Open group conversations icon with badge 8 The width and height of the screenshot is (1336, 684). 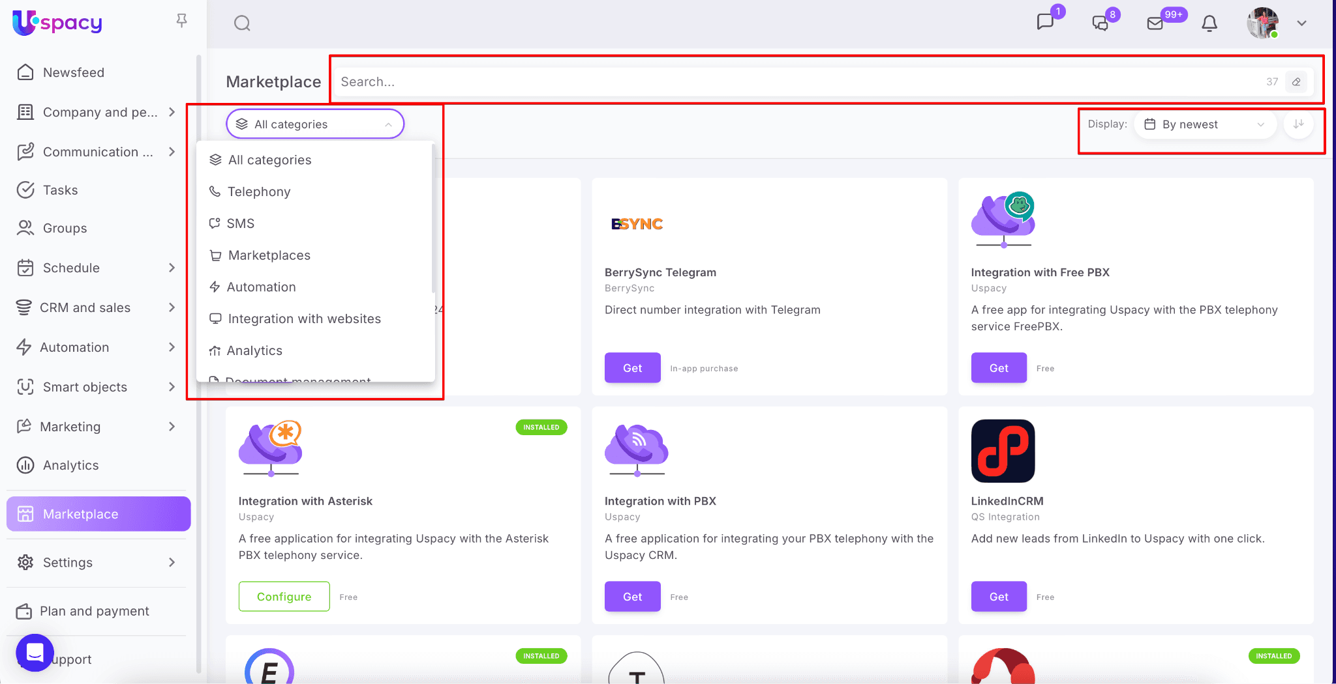[1100, 23]
